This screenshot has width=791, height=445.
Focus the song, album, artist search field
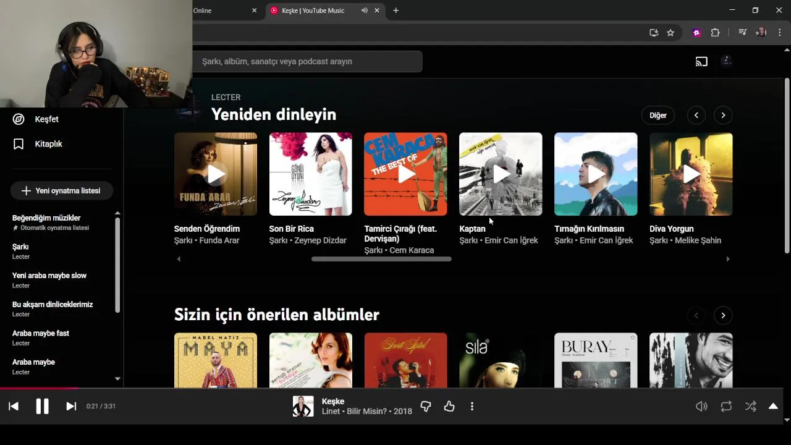point(307,61)
